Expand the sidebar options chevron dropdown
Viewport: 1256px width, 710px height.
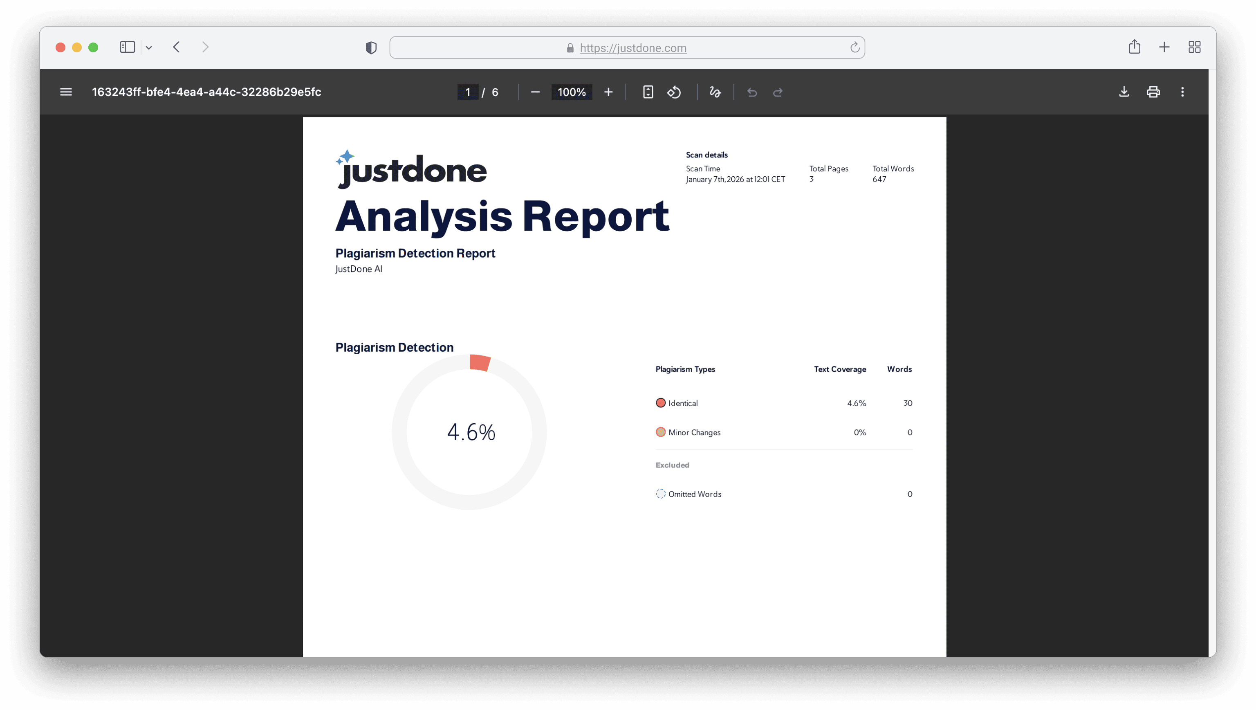149,48
